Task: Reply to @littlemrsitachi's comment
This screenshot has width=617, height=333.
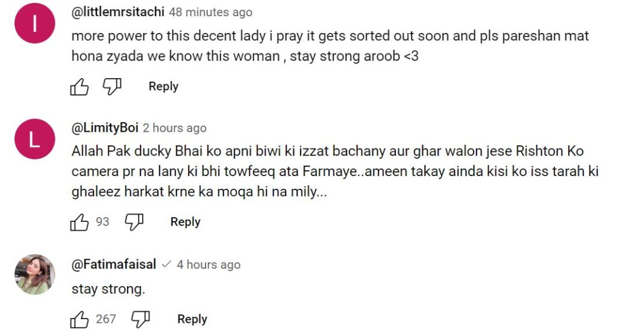Action: tap(163, 87)
